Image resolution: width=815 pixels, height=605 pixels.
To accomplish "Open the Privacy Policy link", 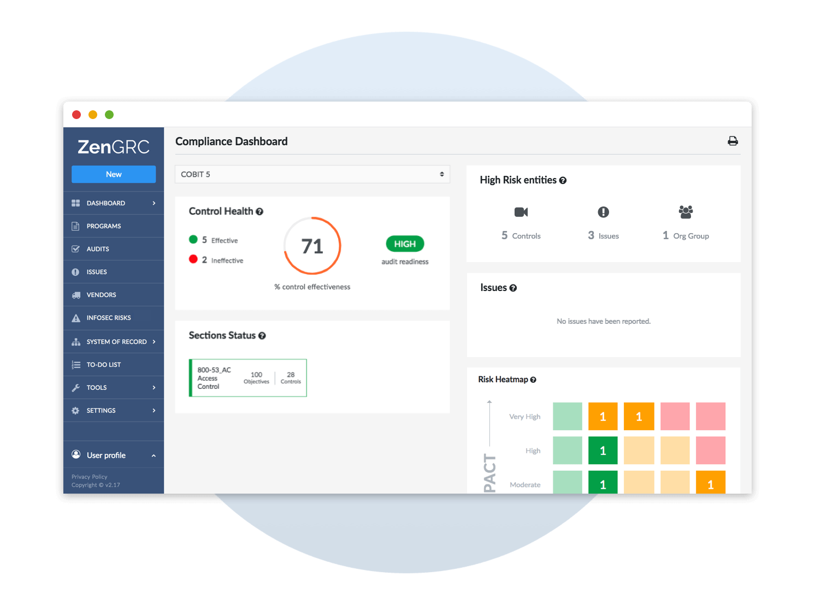I will [x=90, y=477].
